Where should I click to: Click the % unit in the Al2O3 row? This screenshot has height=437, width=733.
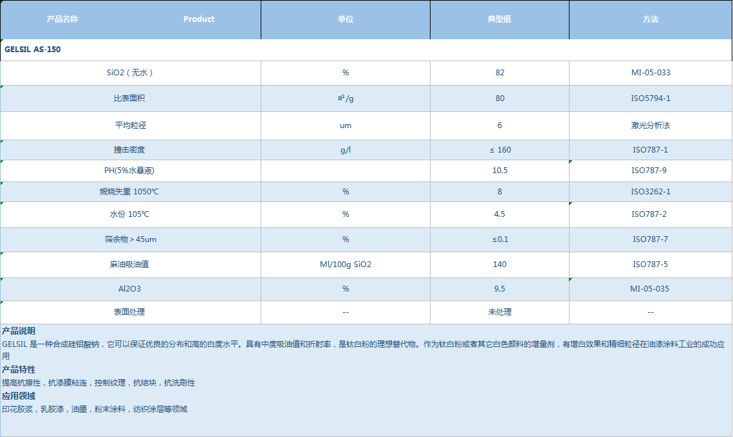point(346,289)
